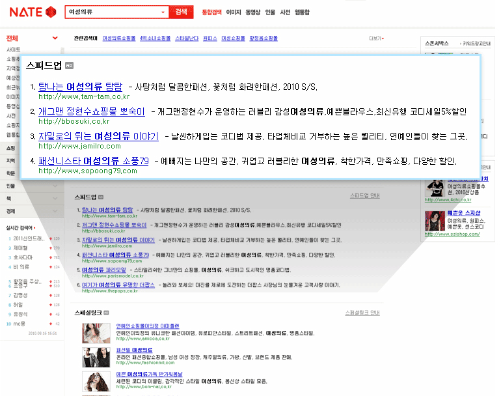Click http://www.4chi.co.kr sponsor URL
The height and width of the screenshot is (396, 501).
(448, 200)
